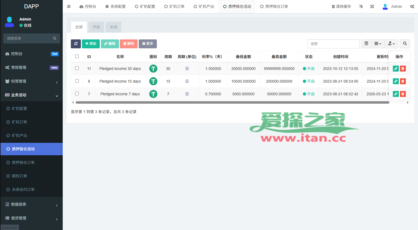Click the search magnifier button beside export
The width and height of the screenshot is (418, 230).
pos(405,44)
